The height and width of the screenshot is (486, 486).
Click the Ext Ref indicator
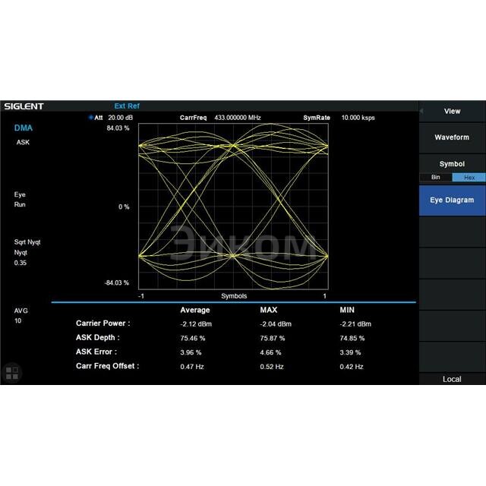[127, 106]
